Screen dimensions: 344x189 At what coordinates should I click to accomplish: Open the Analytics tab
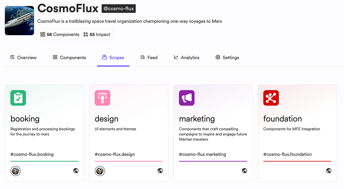coord(187,58)
